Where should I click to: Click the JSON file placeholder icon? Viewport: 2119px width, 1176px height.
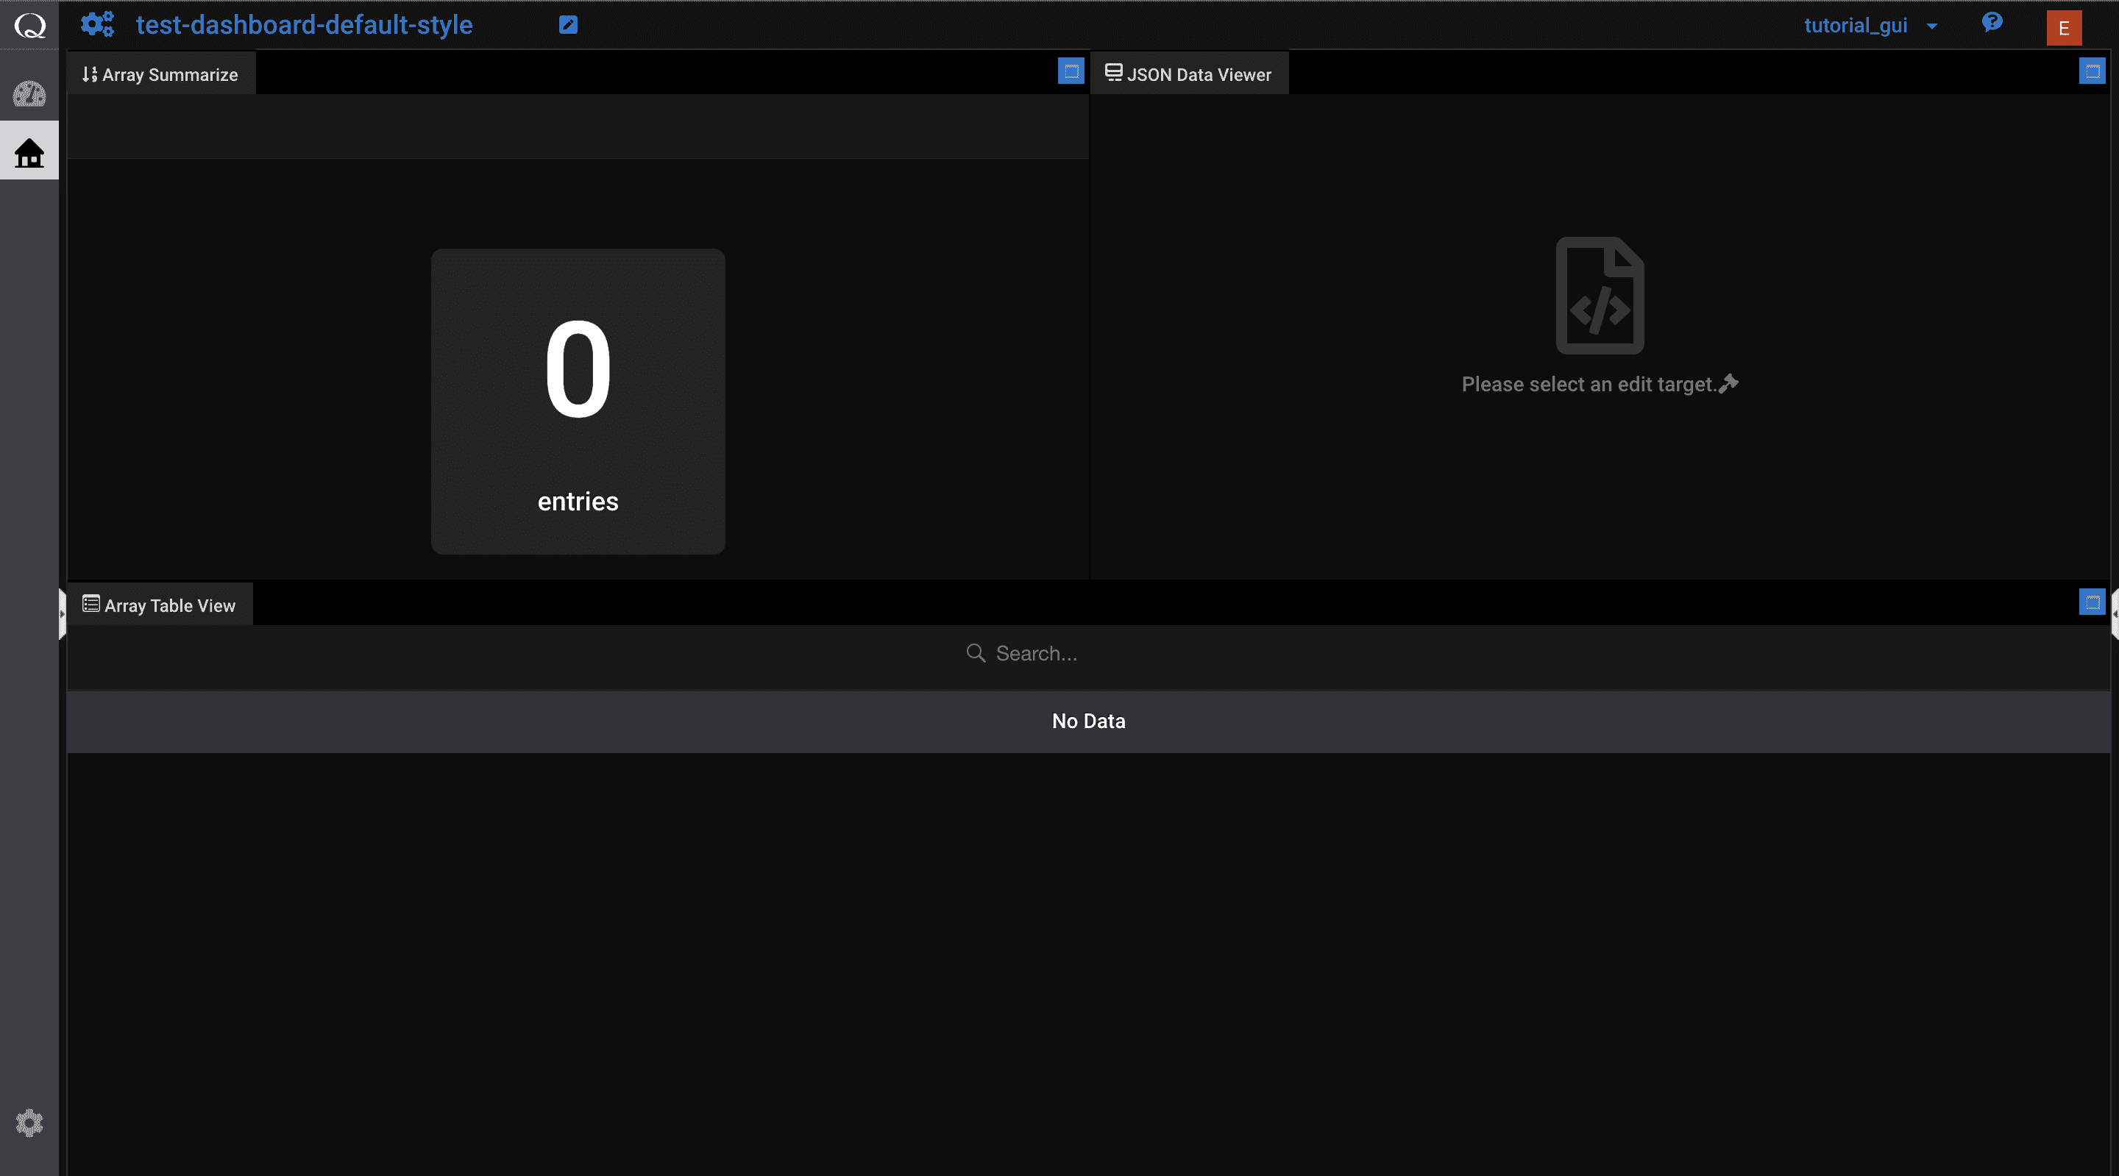pyautogui.click(x=1599, y=295)
